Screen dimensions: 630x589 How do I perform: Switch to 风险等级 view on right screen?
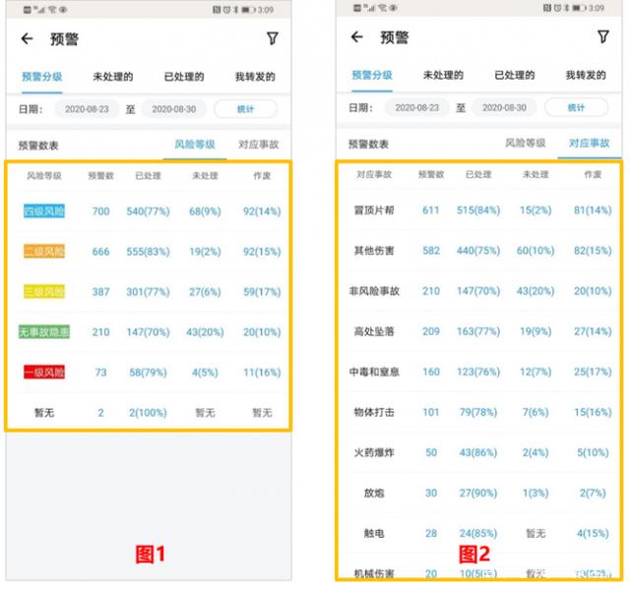tap(525, 143)
